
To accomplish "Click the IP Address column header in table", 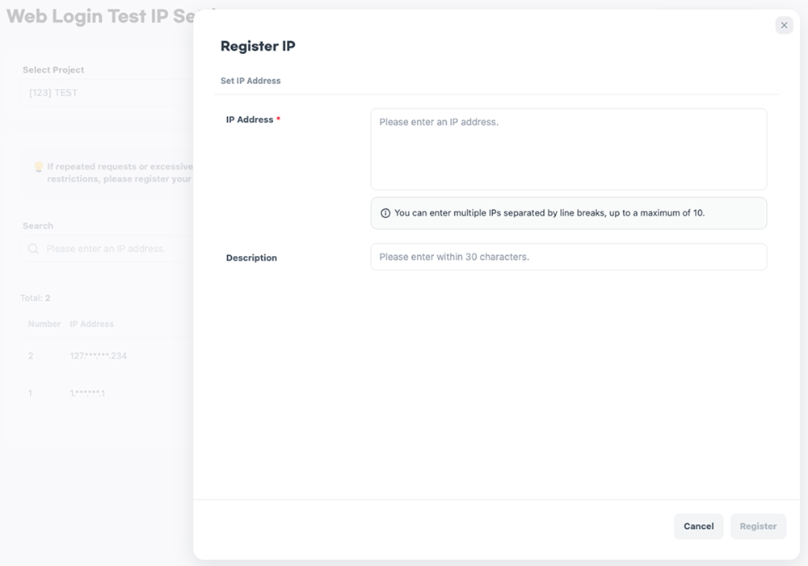I will (91, 324).
